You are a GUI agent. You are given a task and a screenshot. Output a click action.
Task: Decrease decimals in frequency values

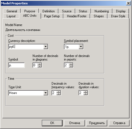pos(58,94)
